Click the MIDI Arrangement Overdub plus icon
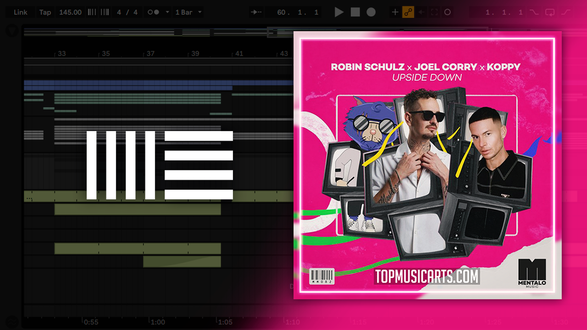Image resolution: width=587 pixels, height=330 pixels. point(394,12)
